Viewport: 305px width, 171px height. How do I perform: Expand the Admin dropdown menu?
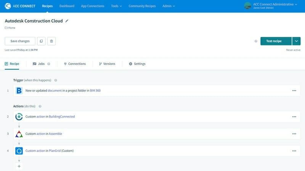point(169,6)
